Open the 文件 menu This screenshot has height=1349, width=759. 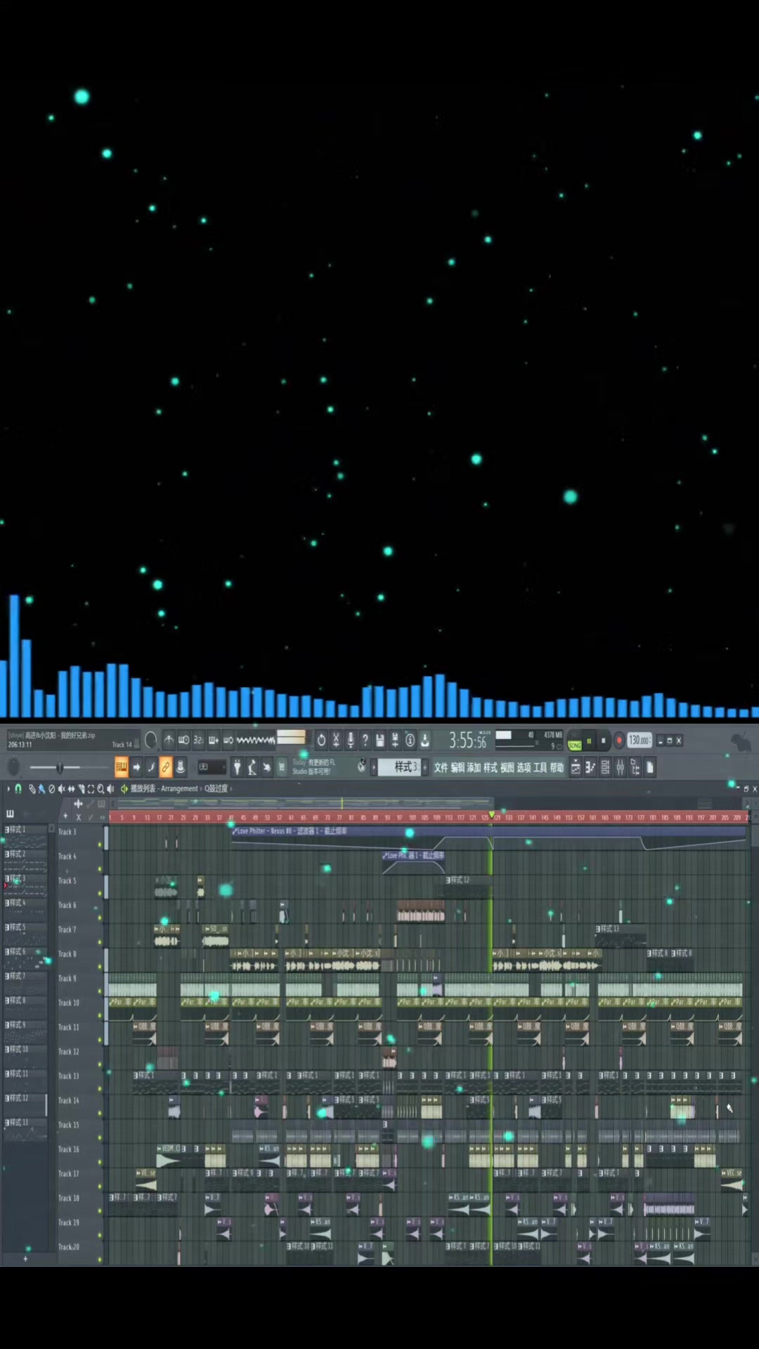tap(441, 767)
